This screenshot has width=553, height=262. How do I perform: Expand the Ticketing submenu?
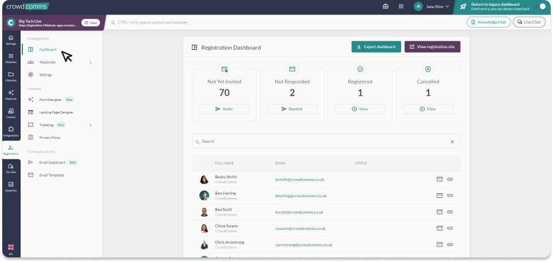coord(91,124)
